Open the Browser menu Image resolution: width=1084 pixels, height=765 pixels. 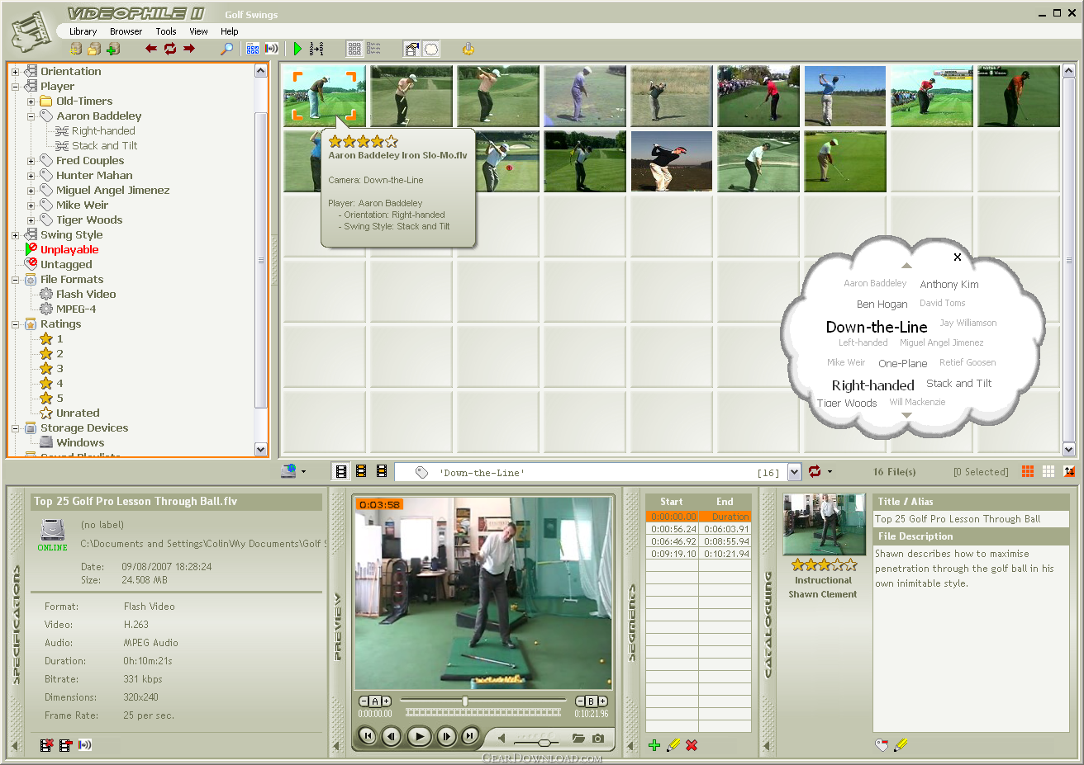(x=126, y=31)
